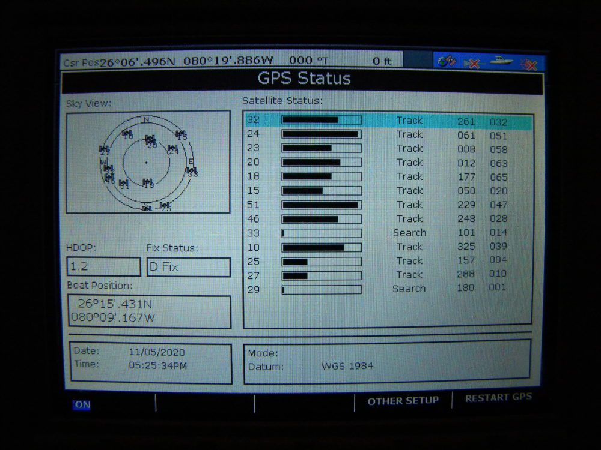The width and height of the screenshot is (601, 450).
Task: Click the boat icon in status bar
Action: 501,61
